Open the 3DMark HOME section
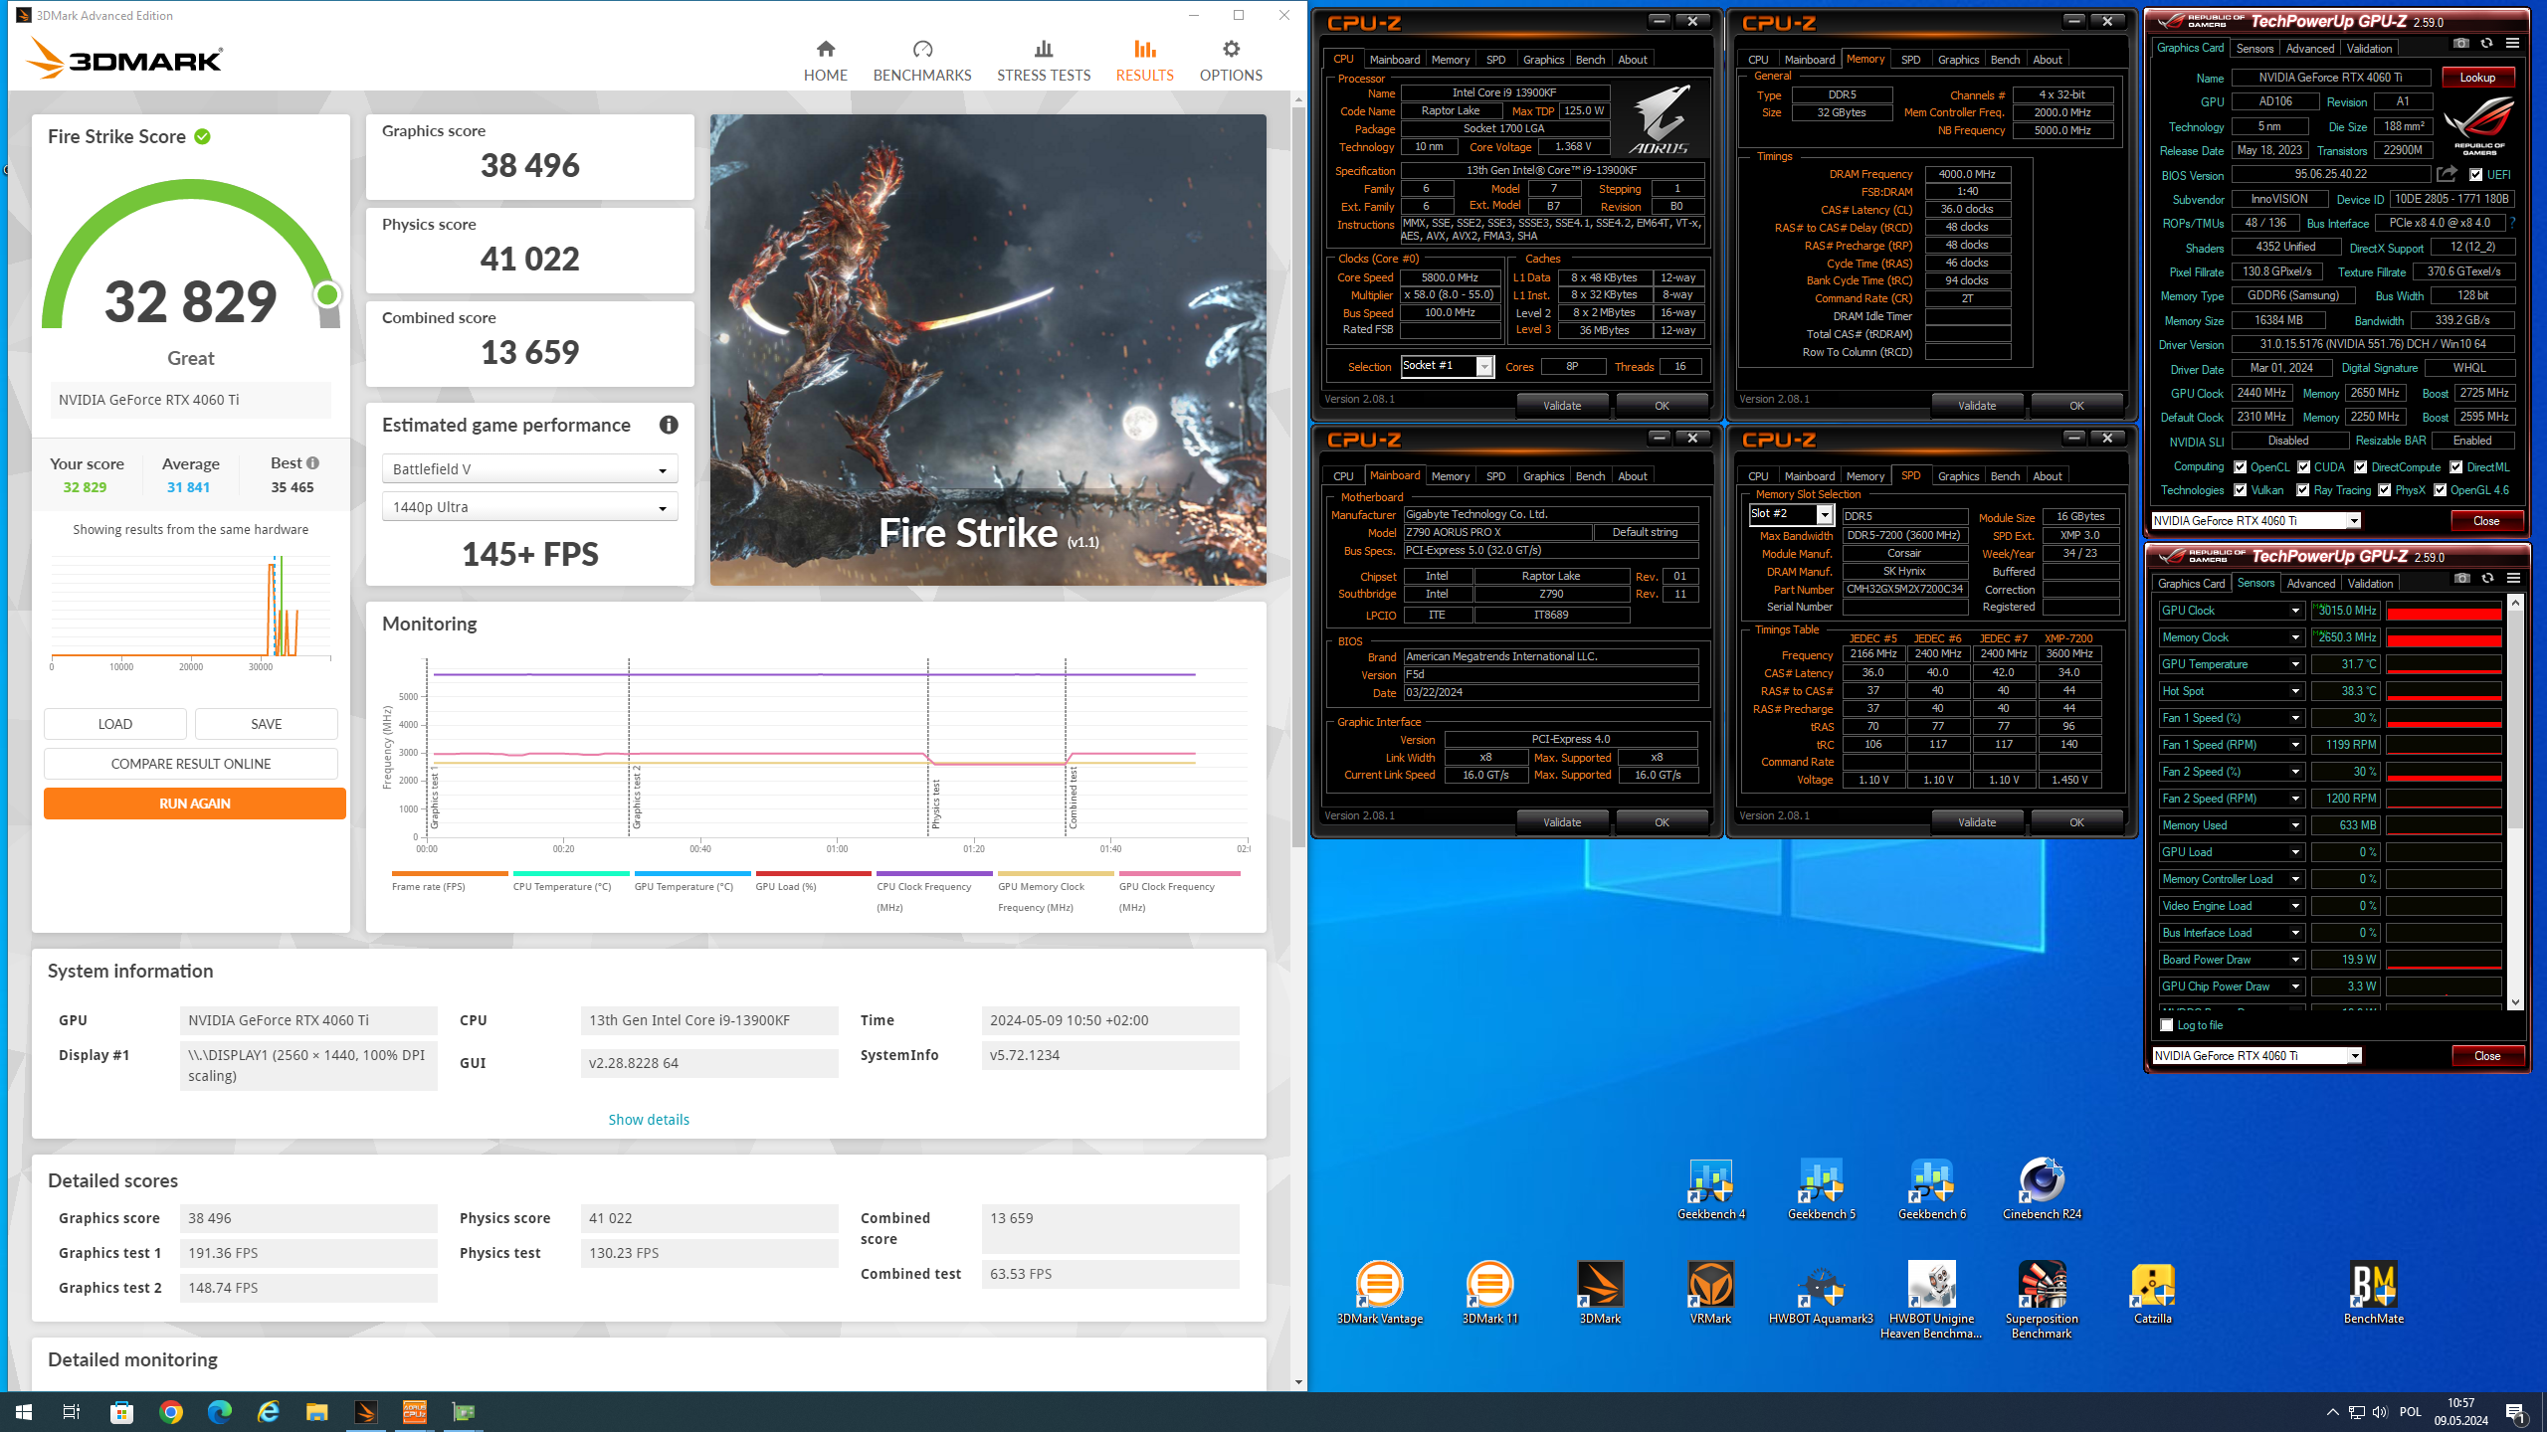The image size is (2547, 1432). click(825, 61)
